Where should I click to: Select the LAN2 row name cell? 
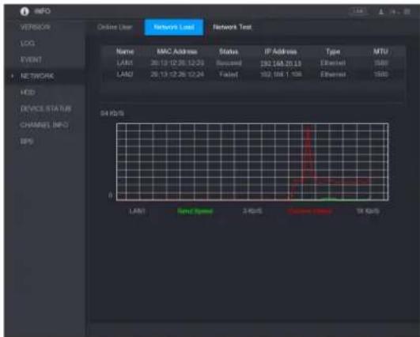(125, 74)
